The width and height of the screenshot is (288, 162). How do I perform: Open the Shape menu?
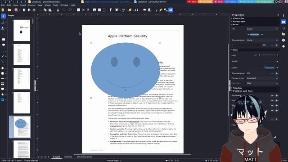(48, 5)
